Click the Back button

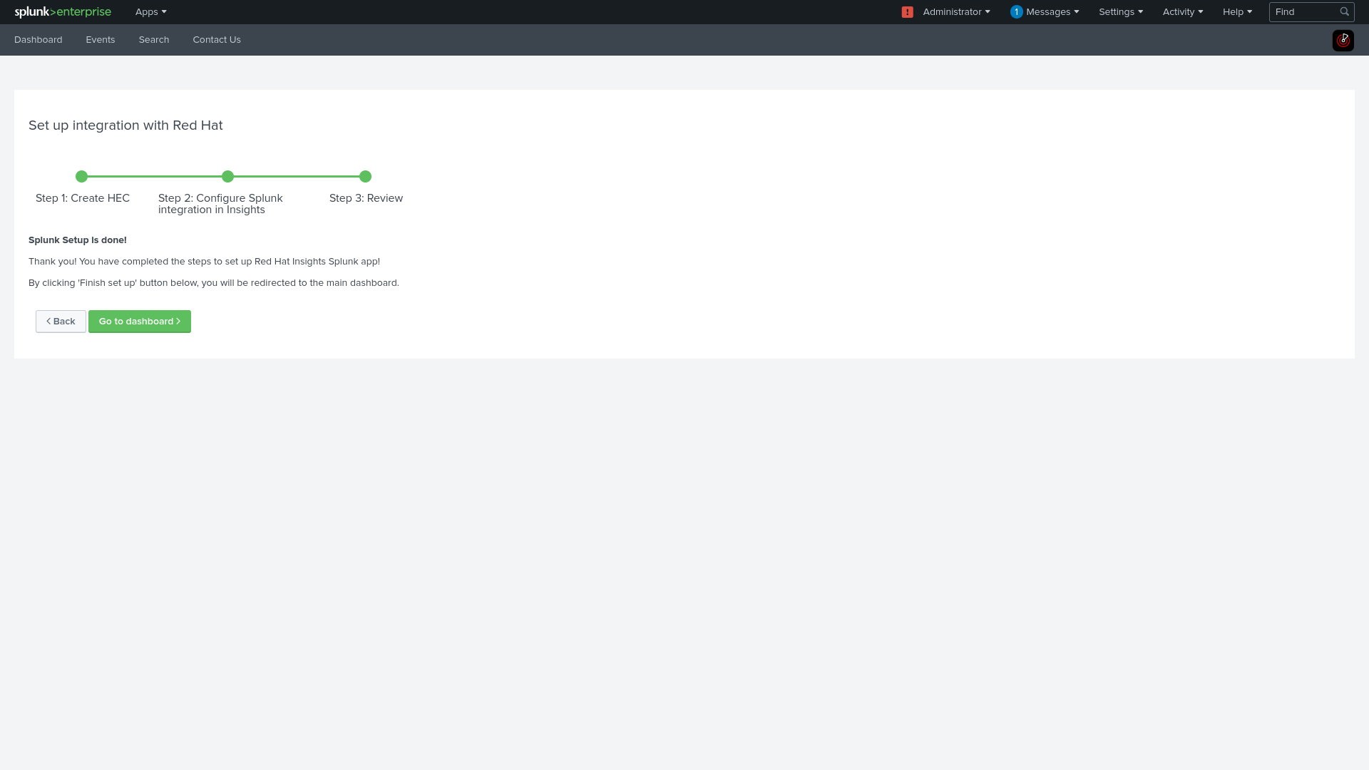click(x=61, y=322)
